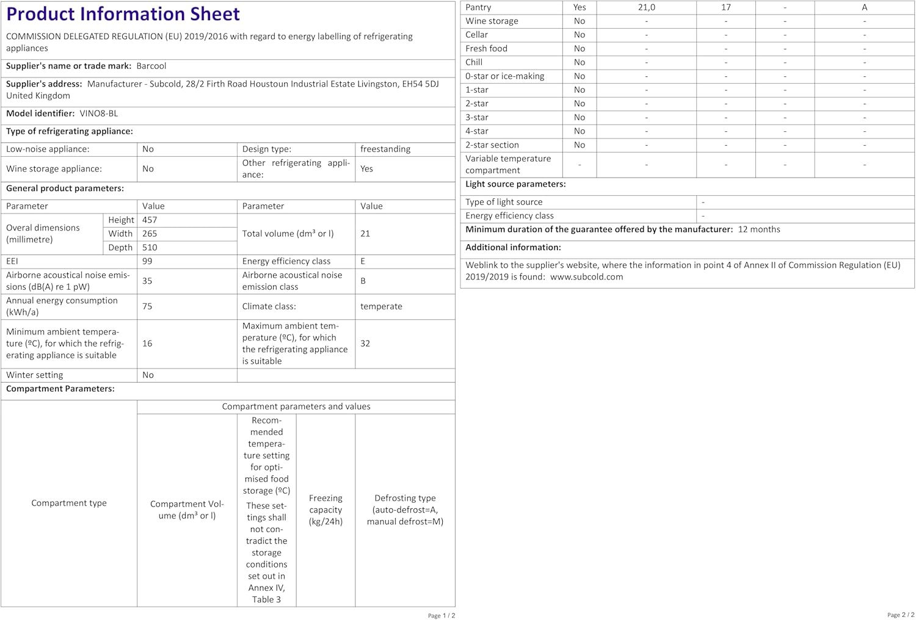Image resolution: width=916 pixels, height=620 pixels.
Task: Select the temperate climate class value
Action: click(x=381, y=306)
